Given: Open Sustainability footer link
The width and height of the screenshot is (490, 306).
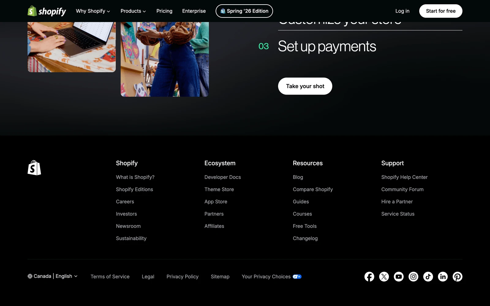Looking at the screenshot, I should coord(131,238).
